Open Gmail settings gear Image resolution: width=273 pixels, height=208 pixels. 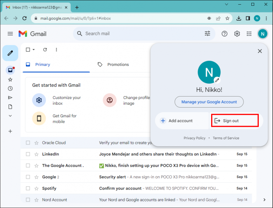[237, 34]
